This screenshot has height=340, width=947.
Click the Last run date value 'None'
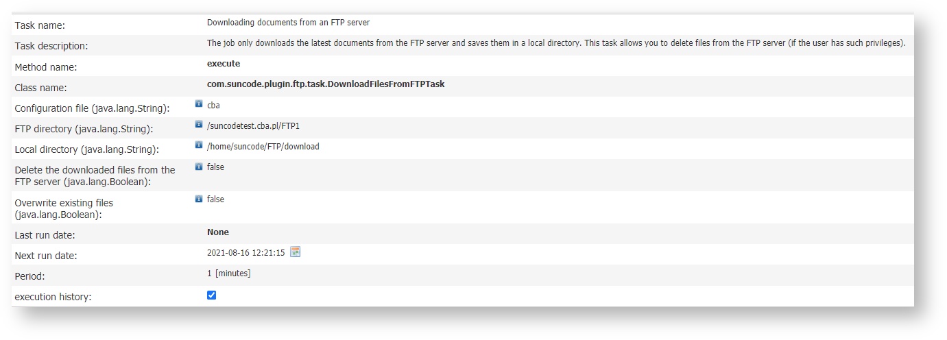click(x=218, y=232)
